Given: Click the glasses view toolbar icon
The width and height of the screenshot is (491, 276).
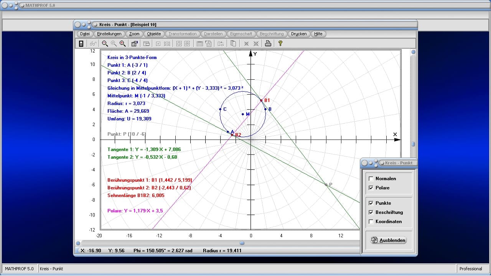Looking at the screenshot, I should (x=93, y=44).
